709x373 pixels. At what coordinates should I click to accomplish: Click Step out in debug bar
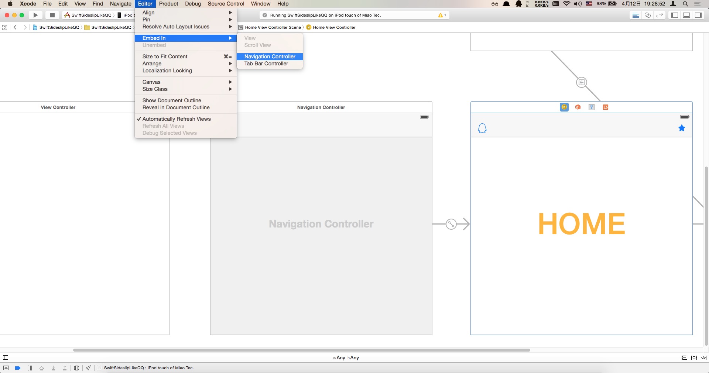65,368
